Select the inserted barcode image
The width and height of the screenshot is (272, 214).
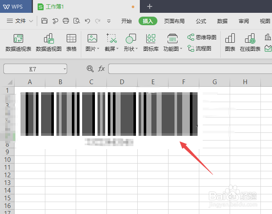click(109, 114)
